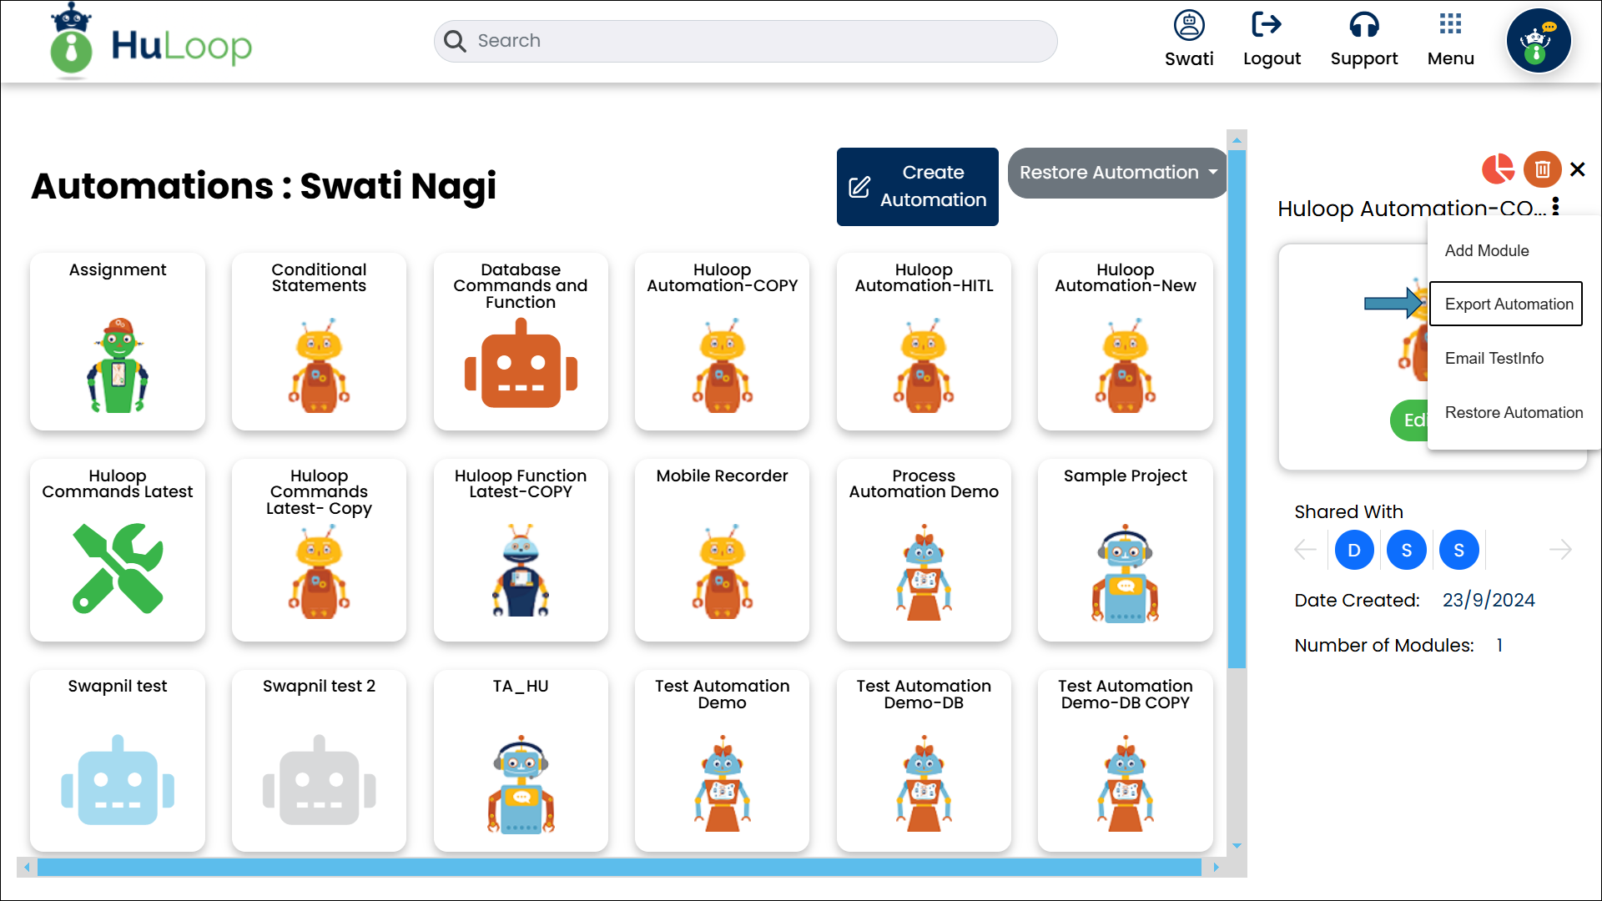Image resolution: width=1602 pixels, height=901 pixels.
Task: Open Database Commands and Function automation
Action: click(521, 341)
